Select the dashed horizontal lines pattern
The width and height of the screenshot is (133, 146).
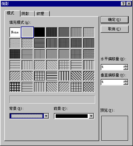click(15, 65)
